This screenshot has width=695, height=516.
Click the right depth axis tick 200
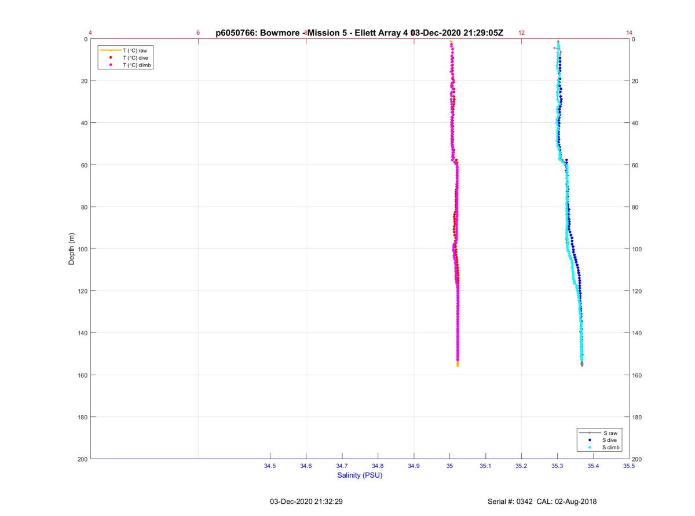(637, 459)
